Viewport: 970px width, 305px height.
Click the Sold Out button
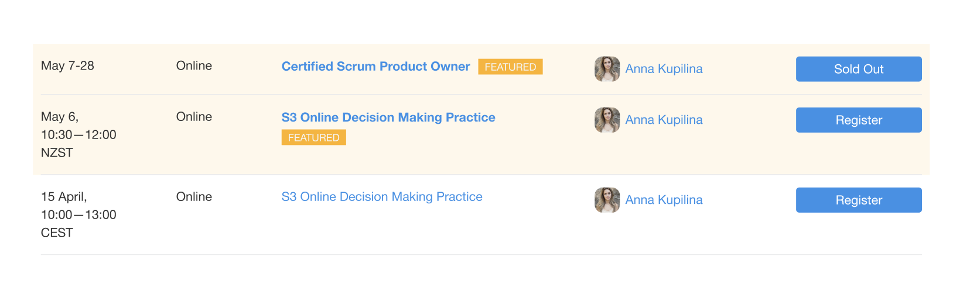(858, 69)
